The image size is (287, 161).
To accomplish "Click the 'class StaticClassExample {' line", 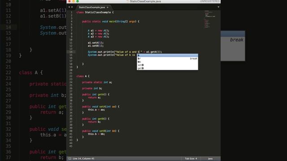I will (95, 12).
